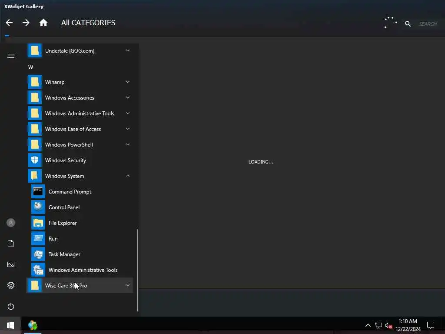Open Windows Administrative Tools shortcut under Windows System
The width and height of the screenshot is (445, 334).
pos(80,270)
